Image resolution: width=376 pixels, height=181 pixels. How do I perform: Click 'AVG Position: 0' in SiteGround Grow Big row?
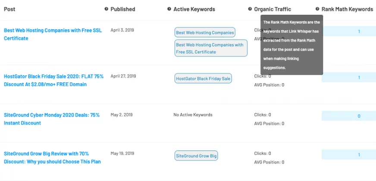[x=269, y=162]
